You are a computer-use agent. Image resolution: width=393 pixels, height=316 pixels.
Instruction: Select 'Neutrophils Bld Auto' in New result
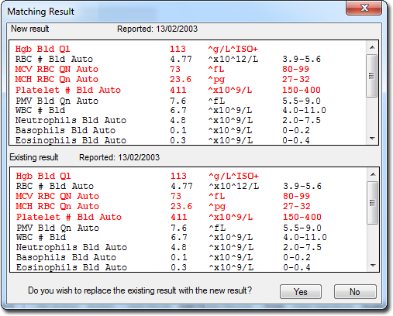point(71,120)
